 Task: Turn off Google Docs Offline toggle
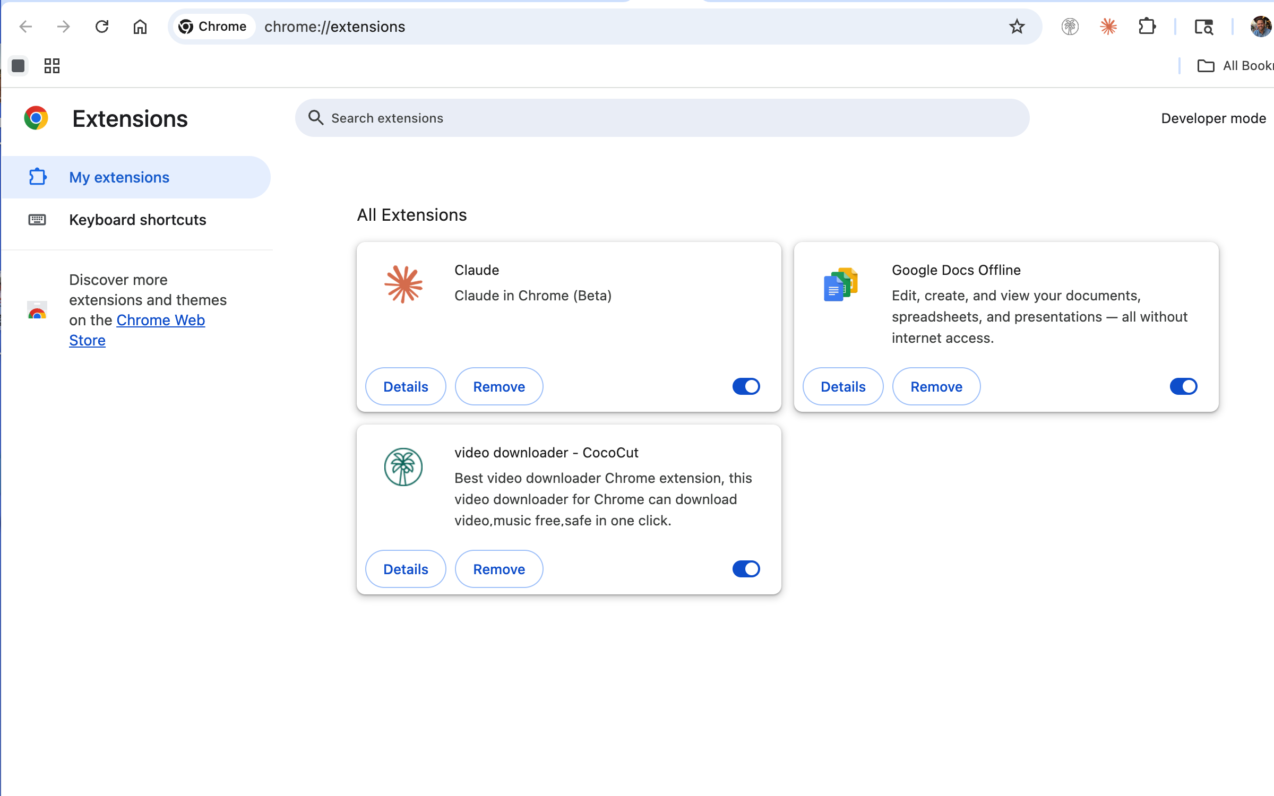point(1184,386)
